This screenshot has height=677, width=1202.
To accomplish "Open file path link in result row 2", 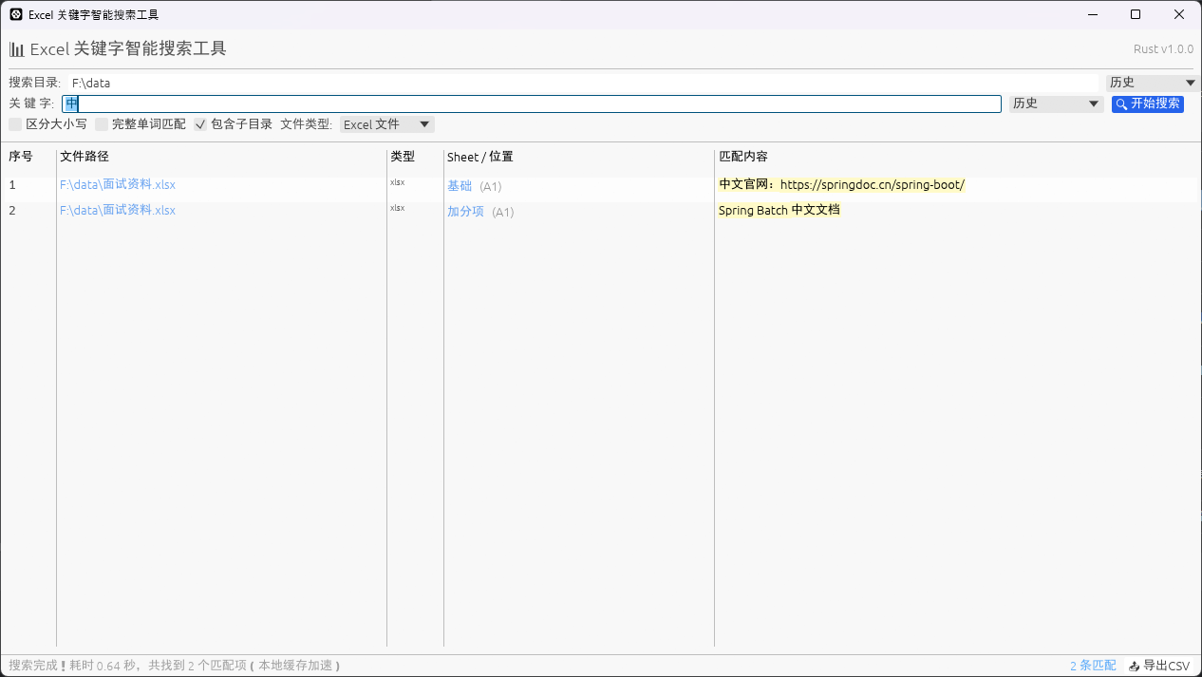I will click(x=118, y=210).
